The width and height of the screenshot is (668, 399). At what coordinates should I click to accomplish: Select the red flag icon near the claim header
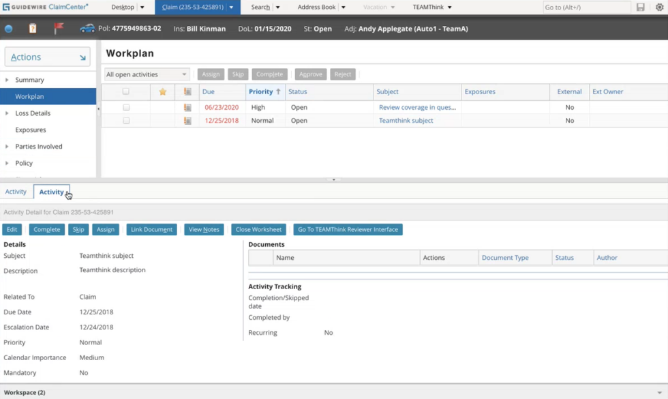[x=58, y=29]
